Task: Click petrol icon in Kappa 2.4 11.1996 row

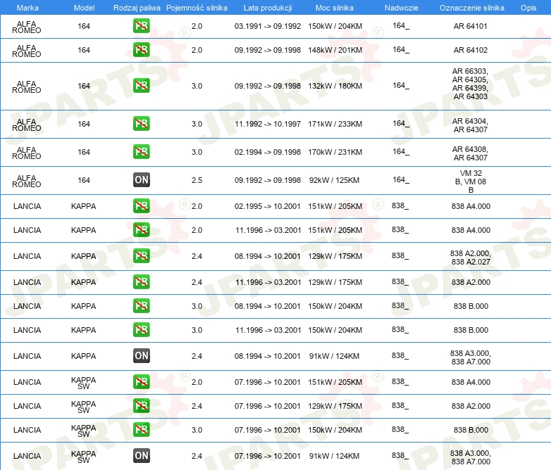Action: (x=141, y=281)
